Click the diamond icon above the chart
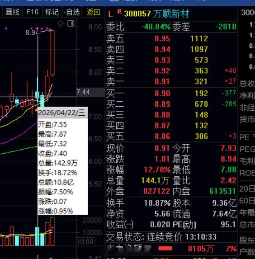 tap(60, 24)
